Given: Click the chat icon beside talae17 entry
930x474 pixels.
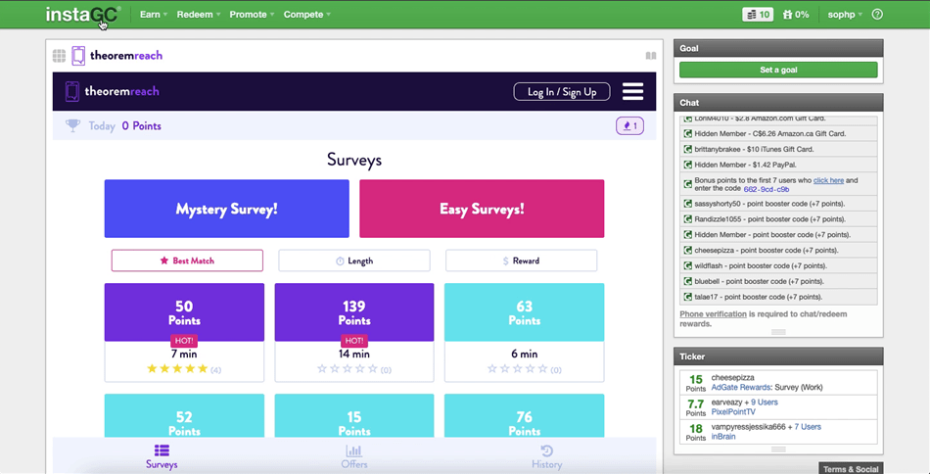Looking at the screenshot, I should pyautogui.click(x=688, y=297).
